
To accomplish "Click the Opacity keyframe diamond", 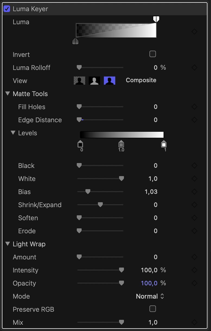I will (194, 283).
